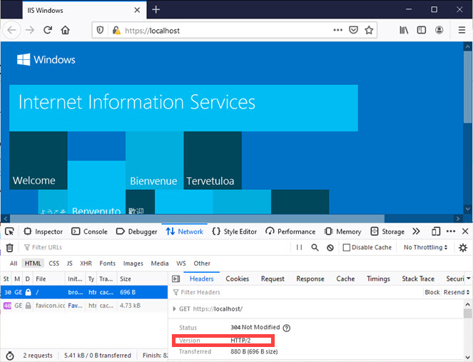Show overflow detail tabs arrow

[469, 278]
